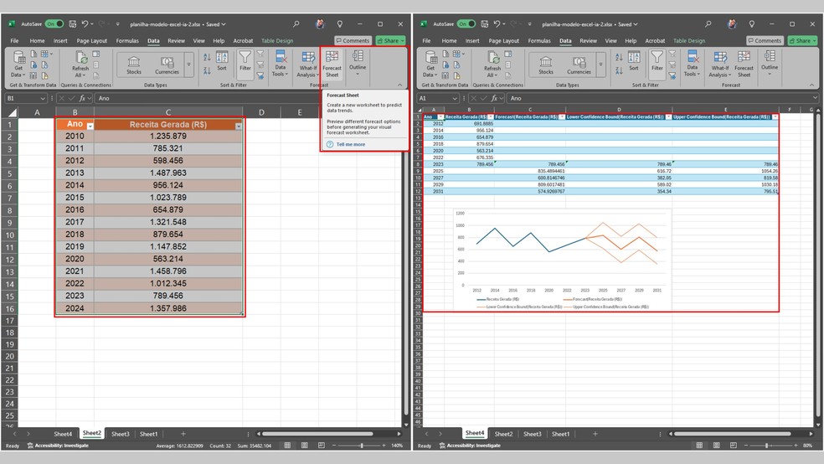Click Accessibility: Investigate in left status bar
The height and width of the screenshot is (464, 824).
(x=58, y=446)
